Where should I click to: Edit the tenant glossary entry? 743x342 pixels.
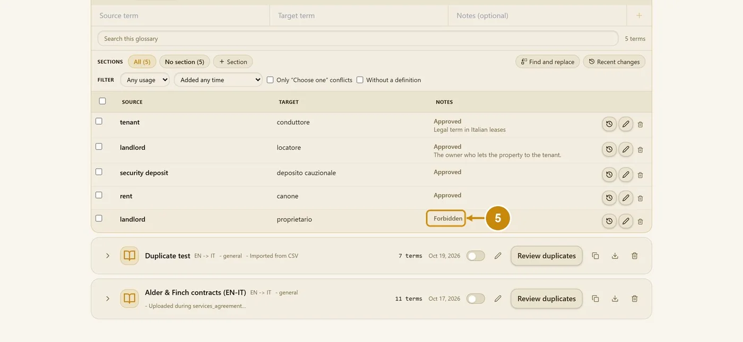click(626, 124)
